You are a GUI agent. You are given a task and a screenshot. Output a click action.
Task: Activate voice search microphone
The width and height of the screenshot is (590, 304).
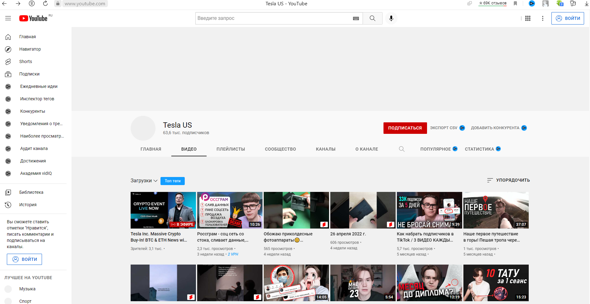coord(391,18)
